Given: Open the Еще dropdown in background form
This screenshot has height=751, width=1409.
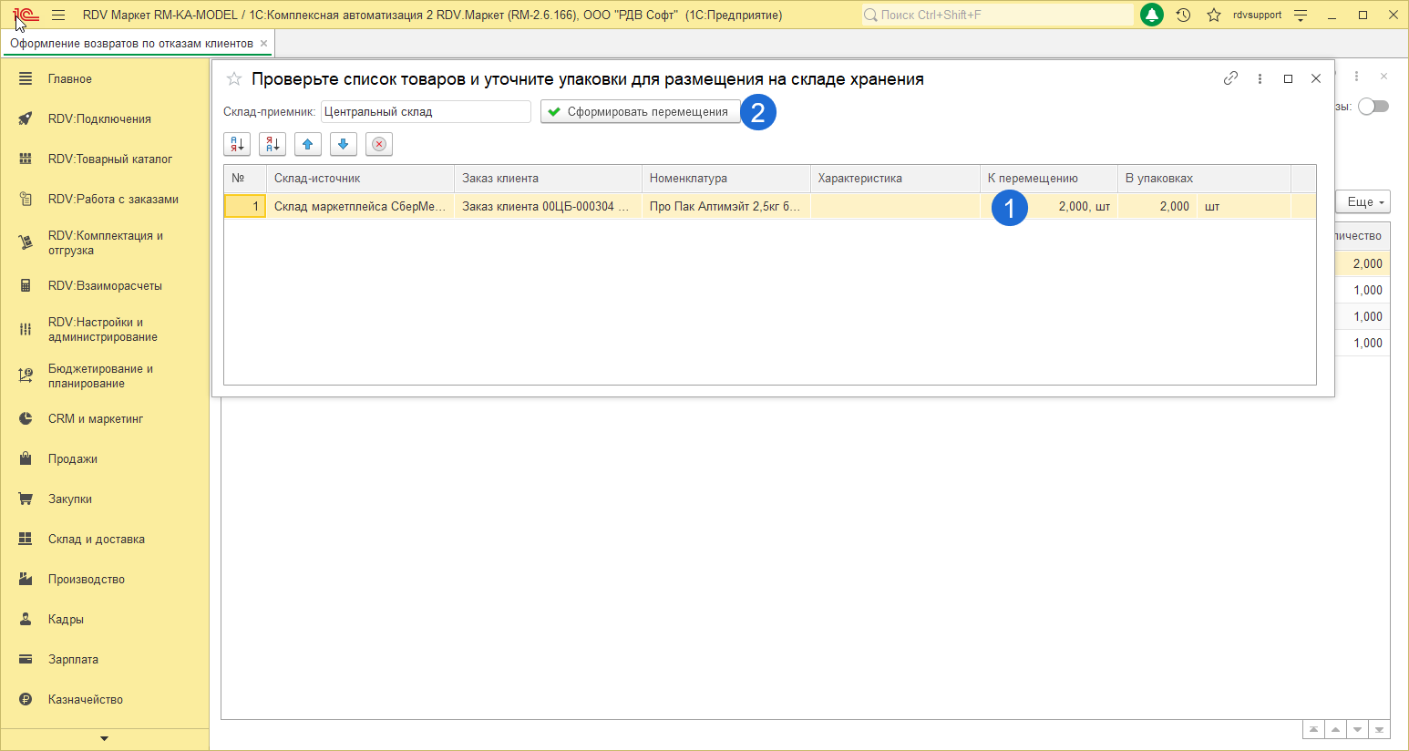Looking at the screenshot, I should 1364,202.
